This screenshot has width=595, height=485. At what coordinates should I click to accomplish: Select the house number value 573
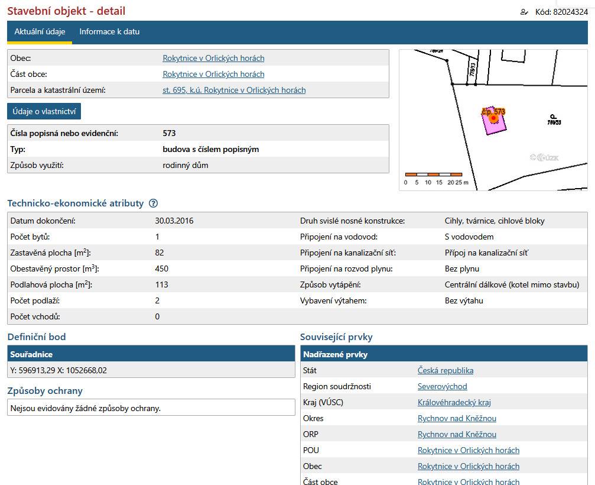169,133
